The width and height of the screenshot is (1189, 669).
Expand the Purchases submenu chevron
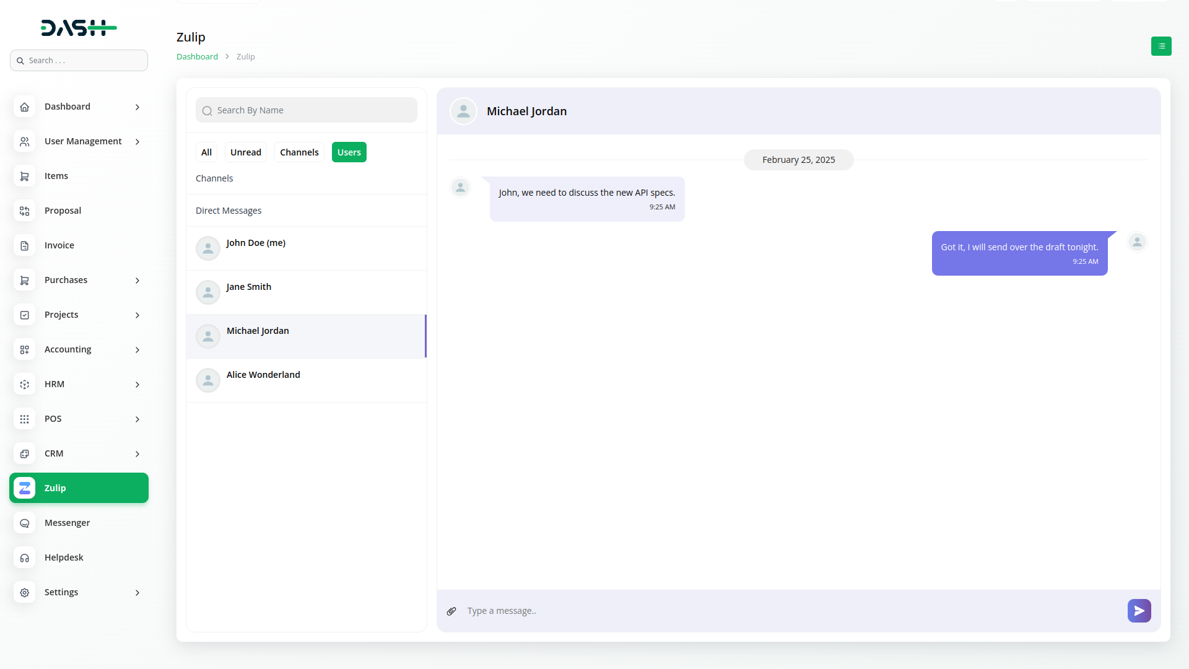coord(137,281)
